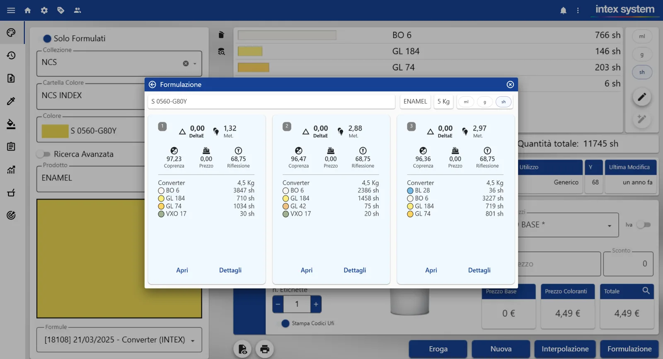
Task: Expand the BASE price list dropdown
Action: [610, 226]
